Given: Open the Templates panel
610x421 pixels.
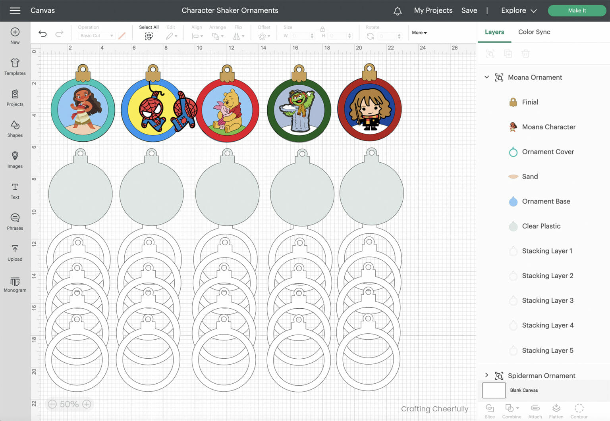Looking at the screenshot, I should click(15, 67).
